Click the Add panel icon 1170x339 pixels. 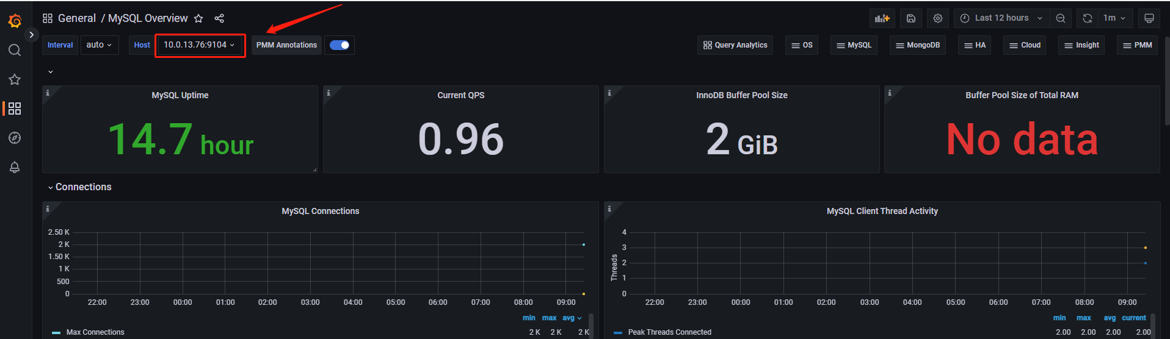click(882, 18)
